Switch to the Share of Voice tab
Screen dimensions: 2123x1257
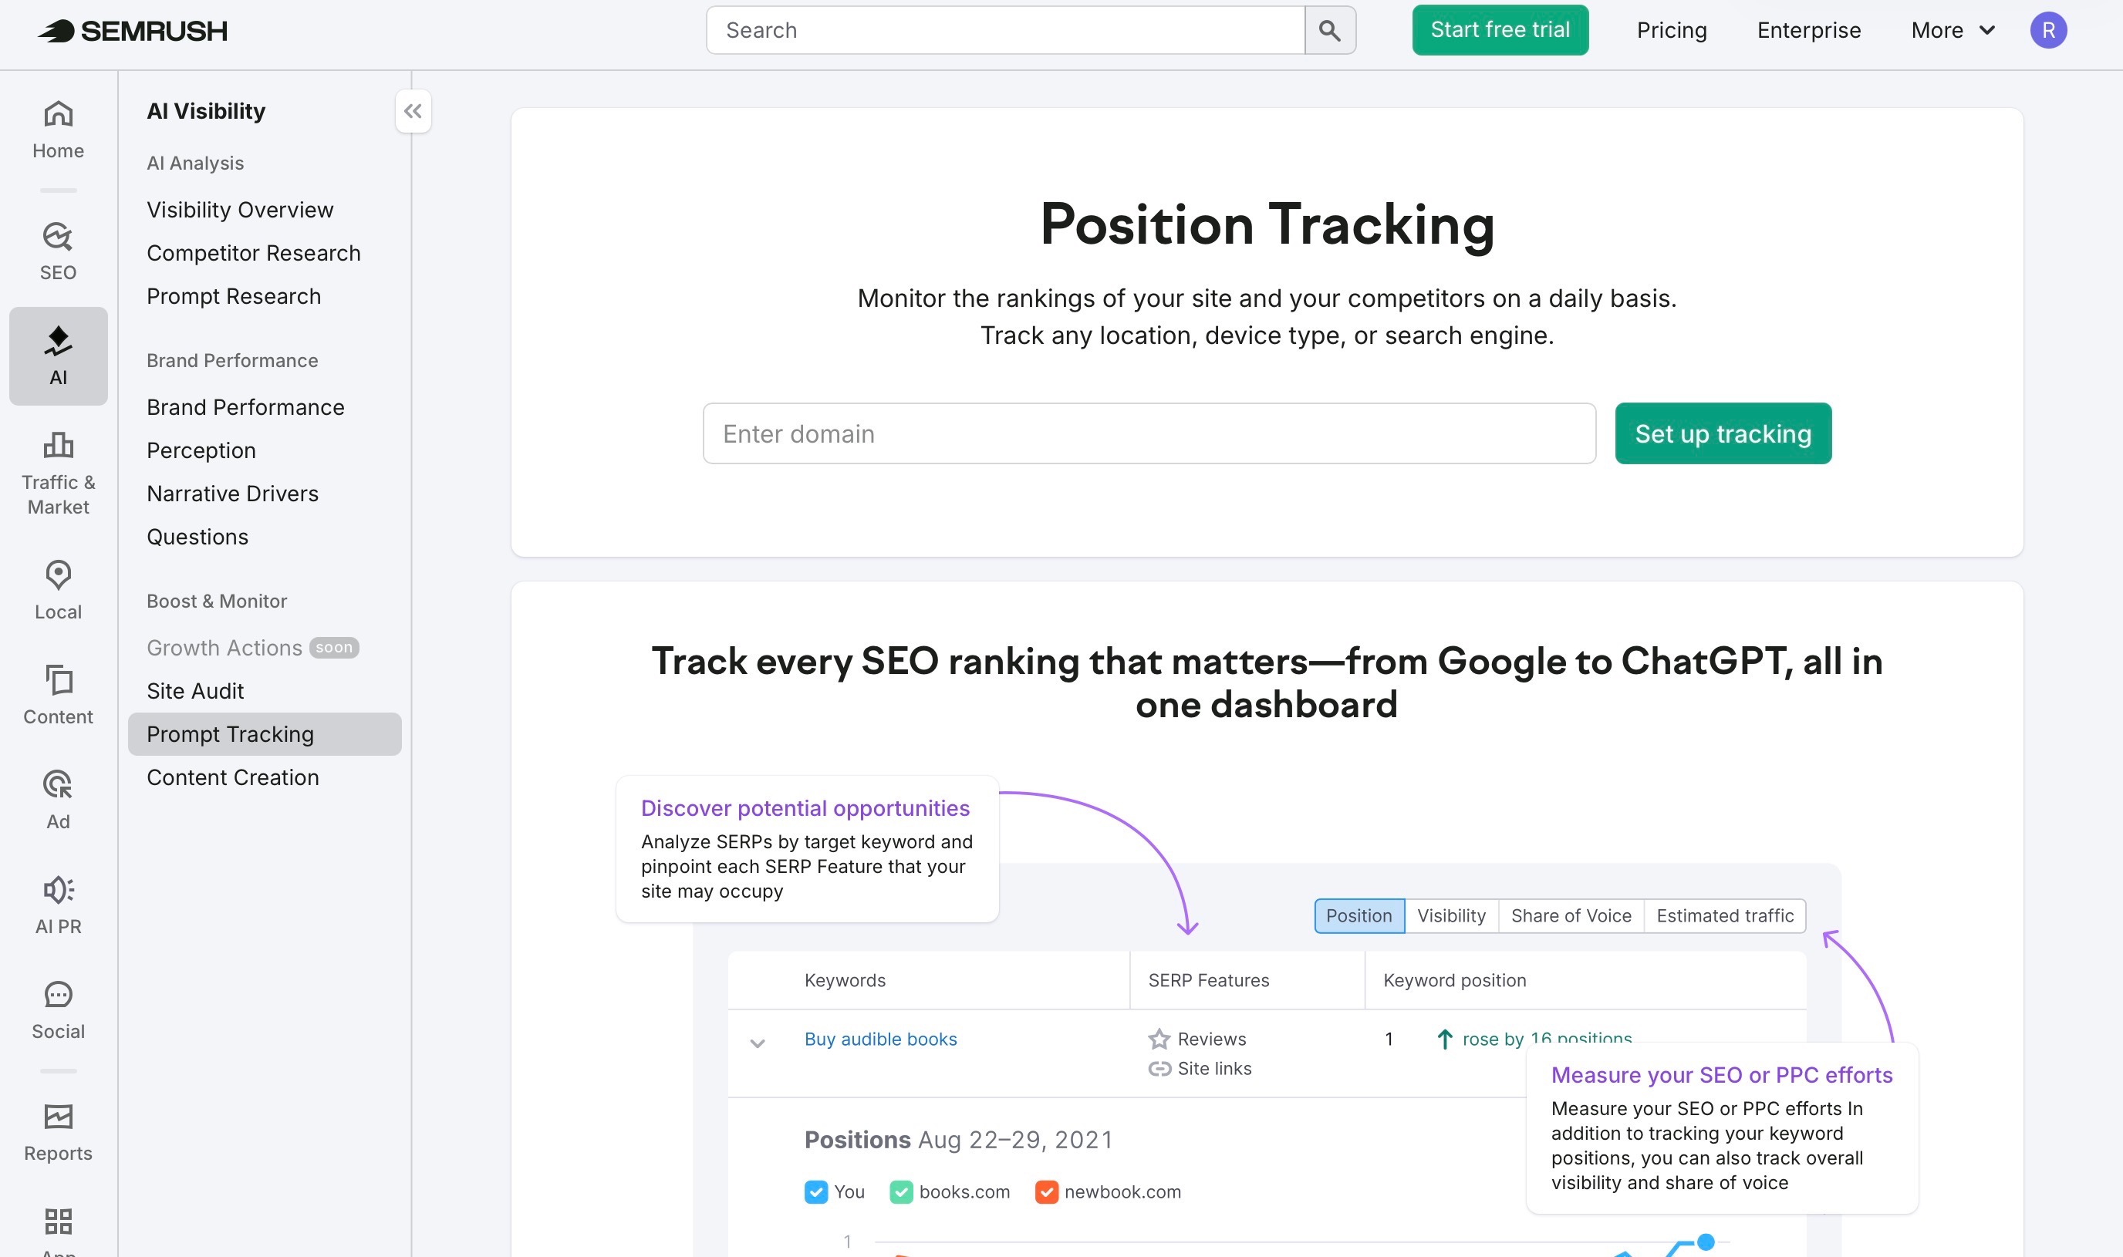[x=1571, y=915]
